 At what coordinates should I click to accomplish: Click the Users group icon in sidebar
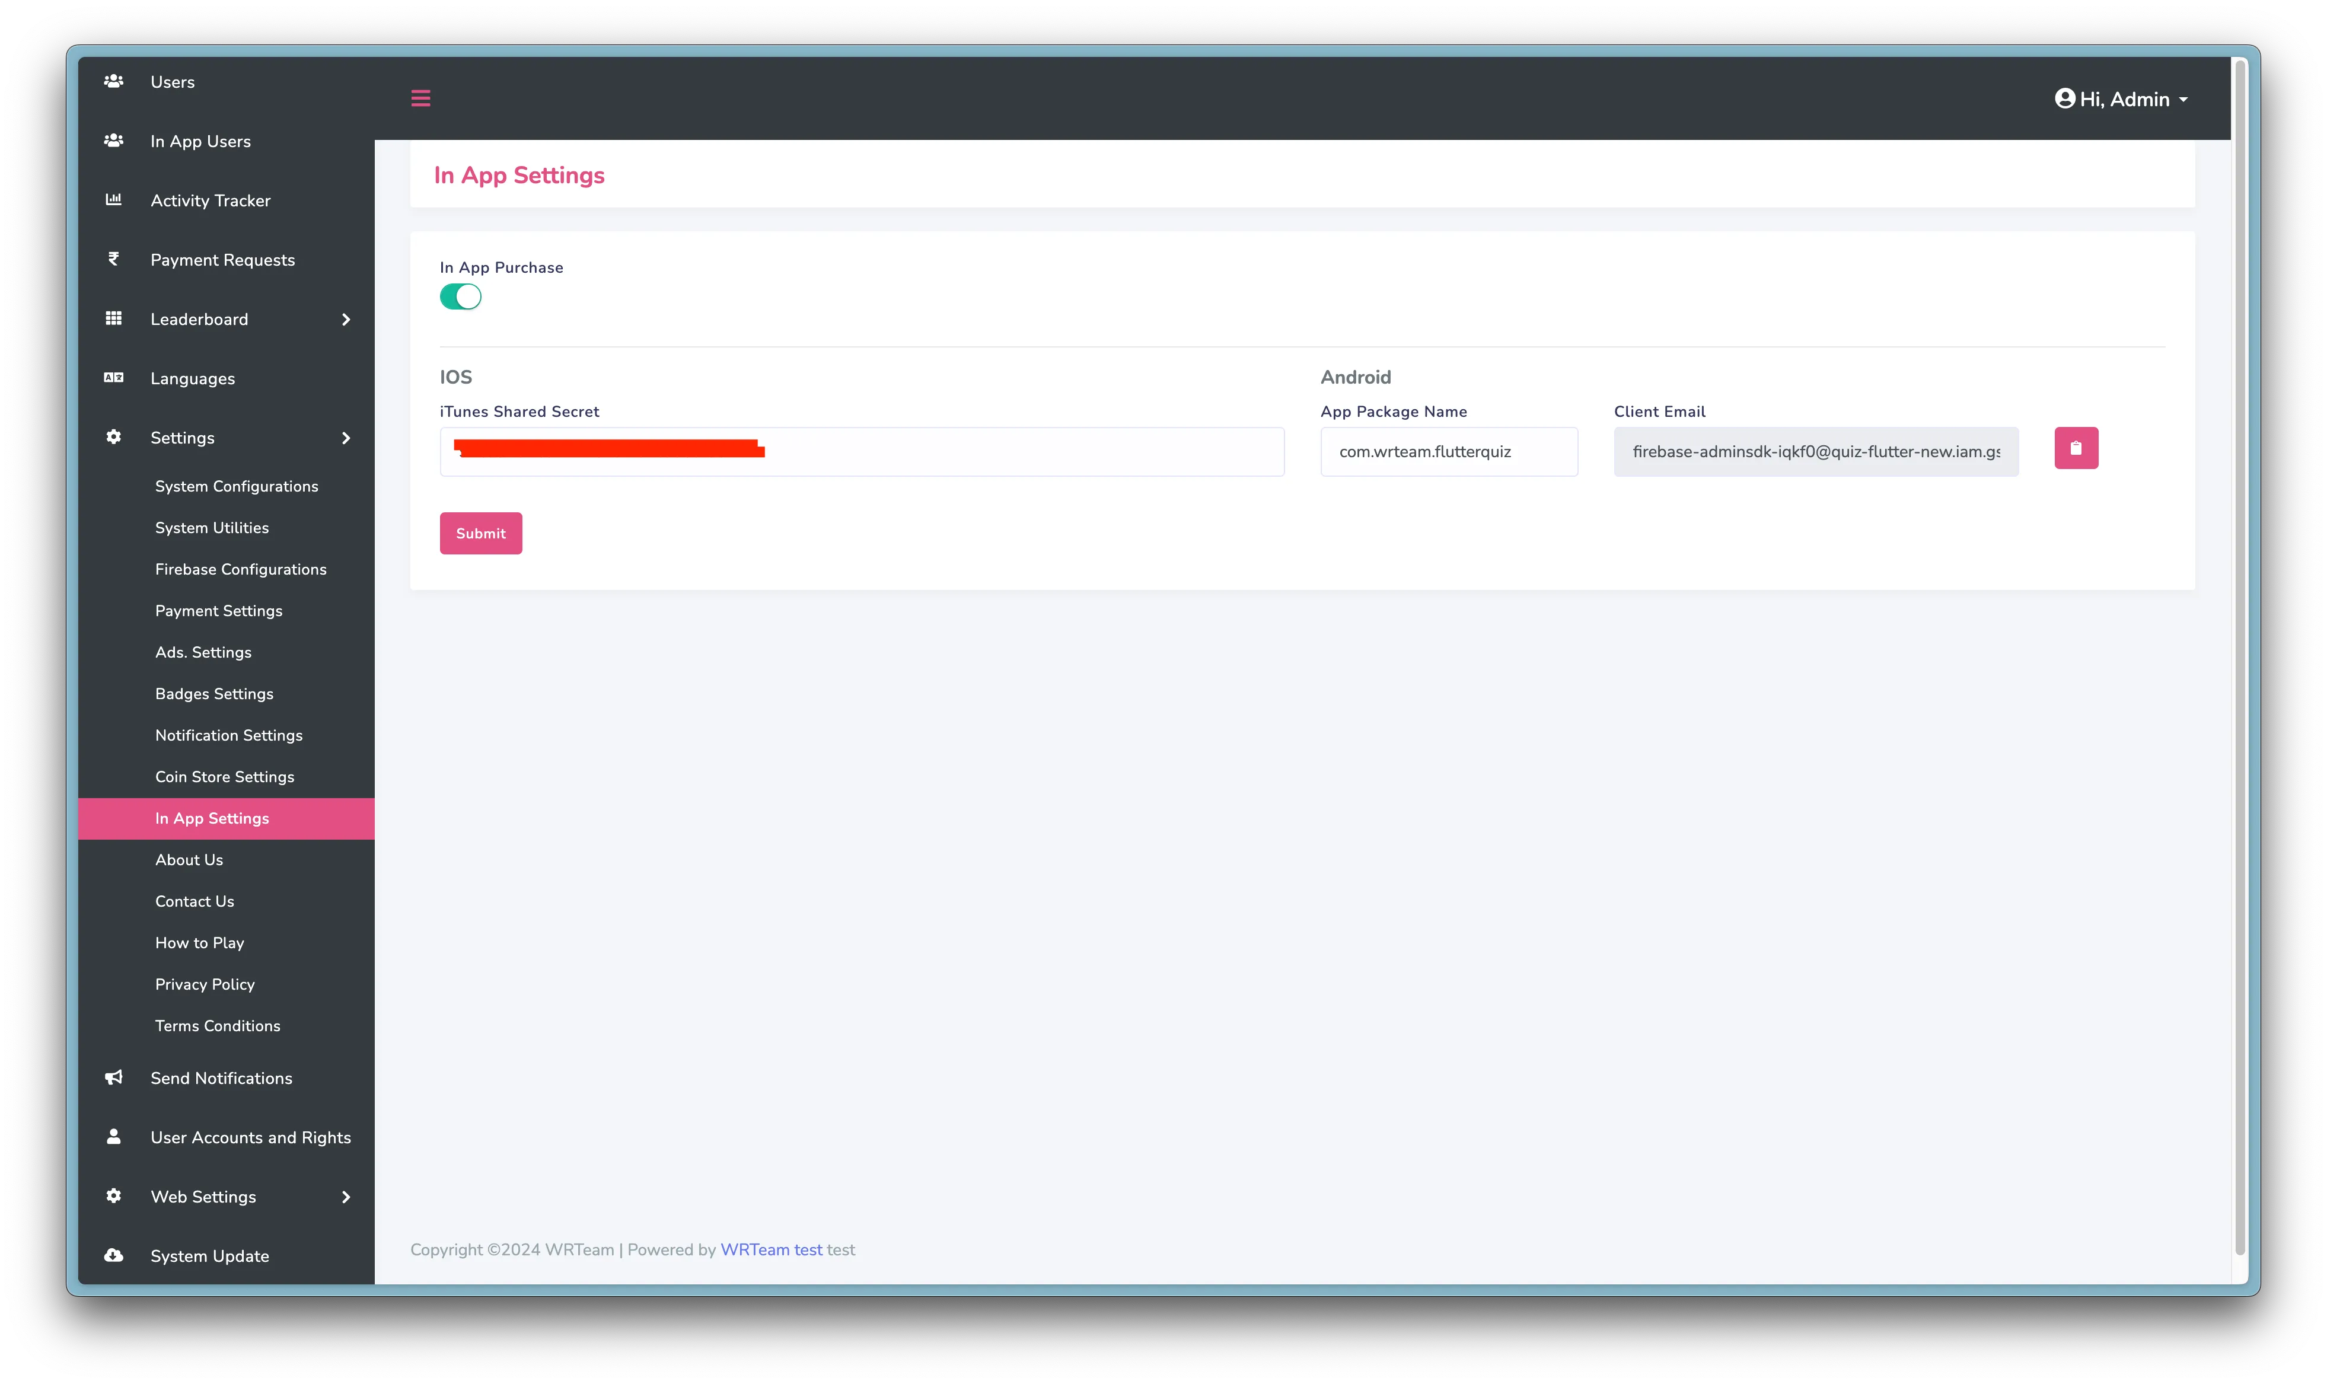114,82
